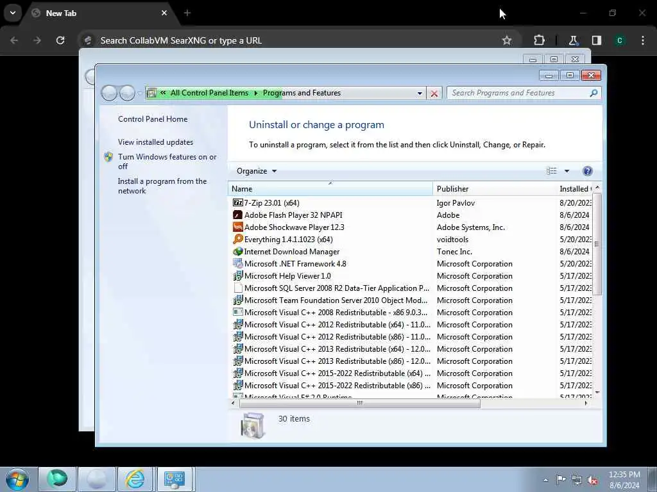Click the Visual C++ 2013 Redistributable (x86) icon

click(x=237, y=361)
